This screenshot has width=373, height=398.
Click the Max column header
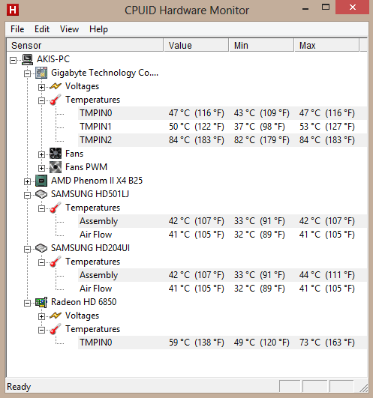click(326, 45)
